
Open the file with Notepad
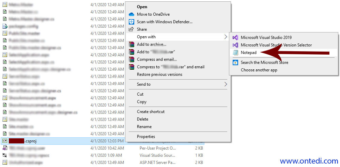click(x=248, y=52)
